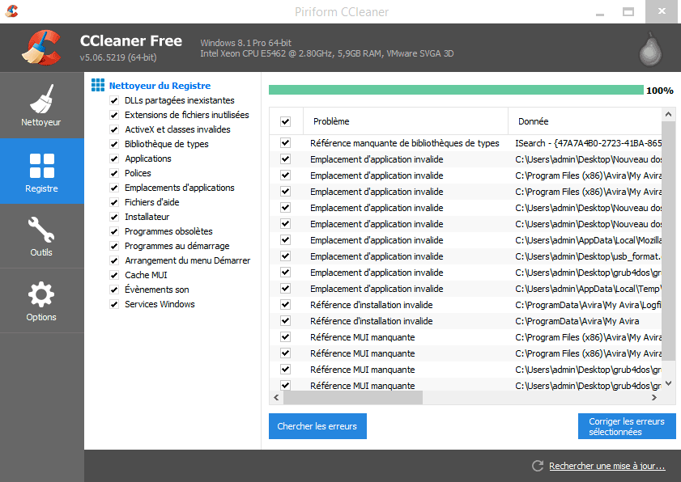
Task: Uncheck Programmes au démarrage
Action: point(114,246)
